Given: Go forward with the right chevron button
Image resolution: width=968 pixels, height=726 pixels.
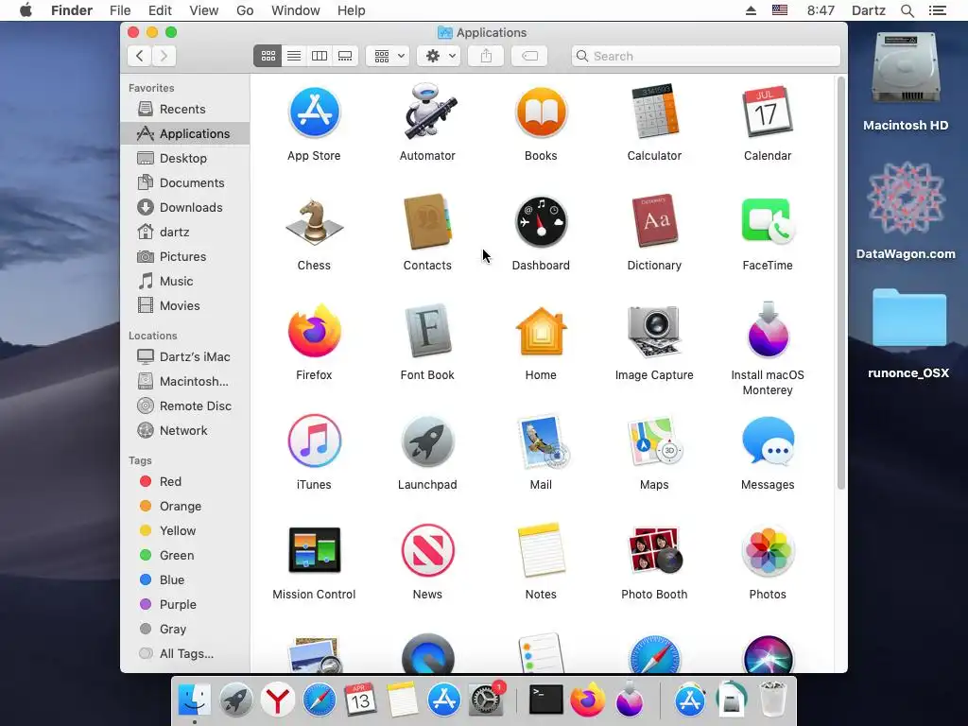Looking at the screenshot, I should click(x=164, y=56).
